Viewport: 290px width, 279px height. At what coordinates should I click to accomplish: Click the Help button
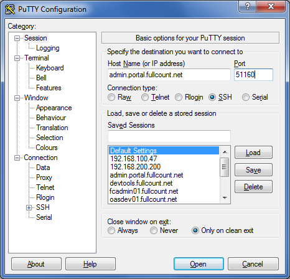pos(90,264)
